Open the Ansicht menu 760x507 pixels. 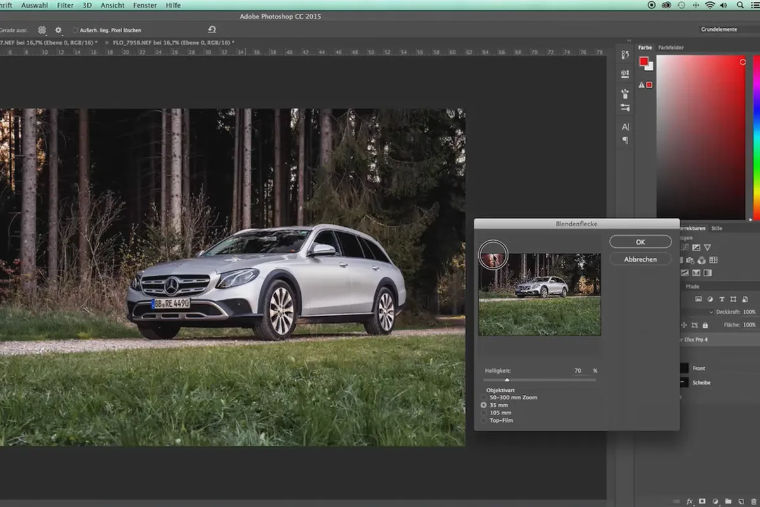(x=111, y=5)
